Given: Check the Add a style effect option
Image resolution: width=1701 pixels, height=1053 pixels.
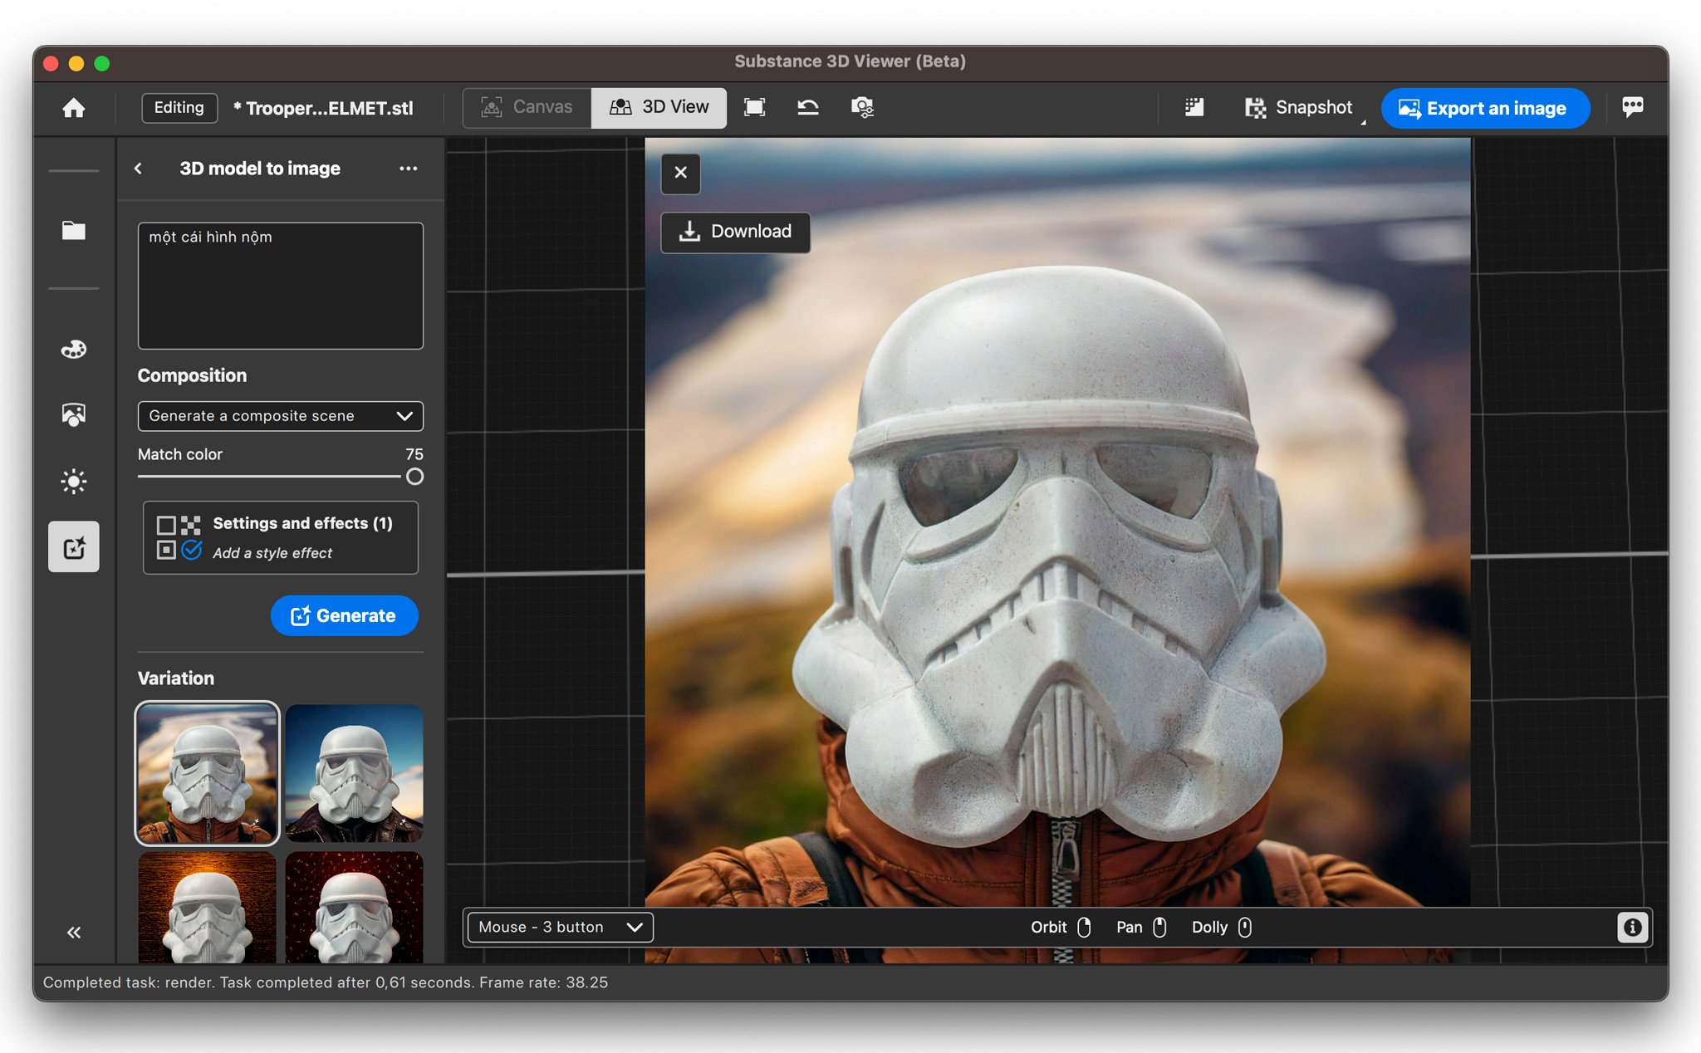Looking at the screenshot, I should [192, 551].
